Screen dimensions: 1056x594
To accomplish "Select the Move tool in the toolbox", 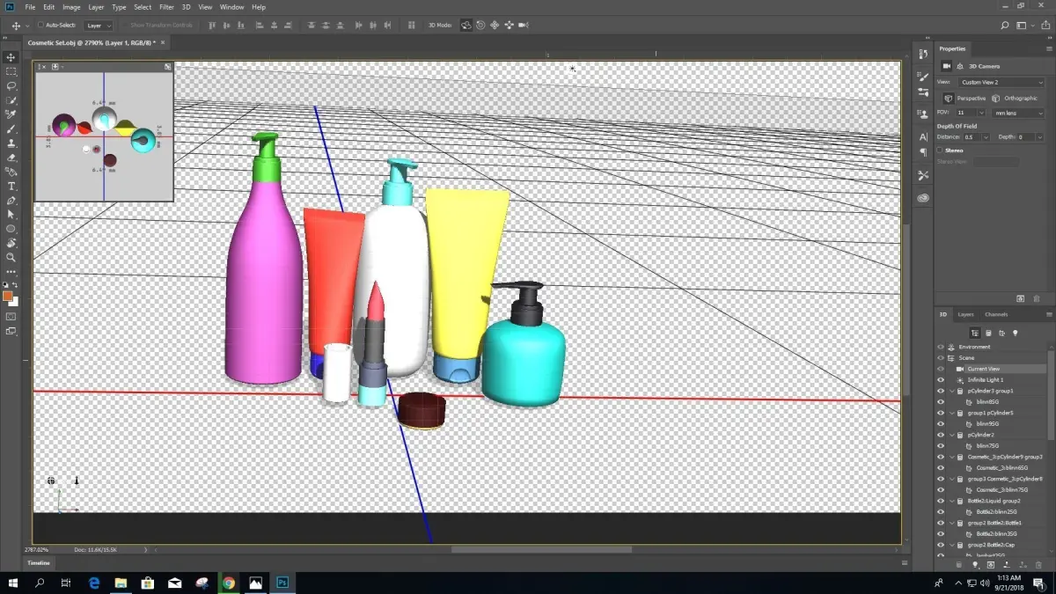I will [11, 57].
